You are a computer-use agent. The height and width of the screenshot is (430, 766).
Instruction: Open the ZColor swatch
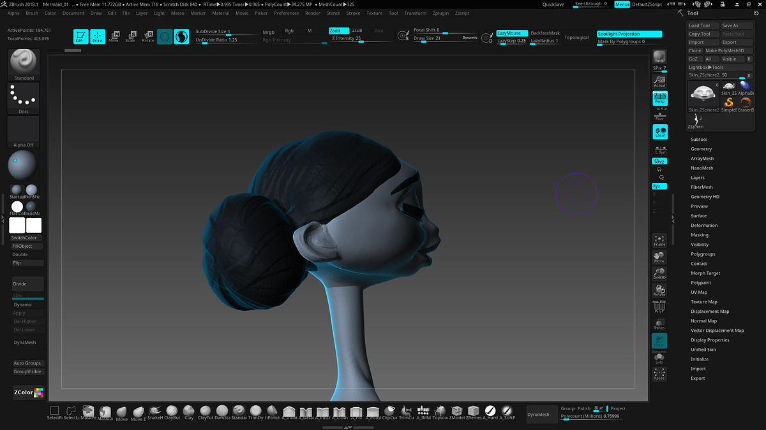pyautogui.click(x=28, y=393)
